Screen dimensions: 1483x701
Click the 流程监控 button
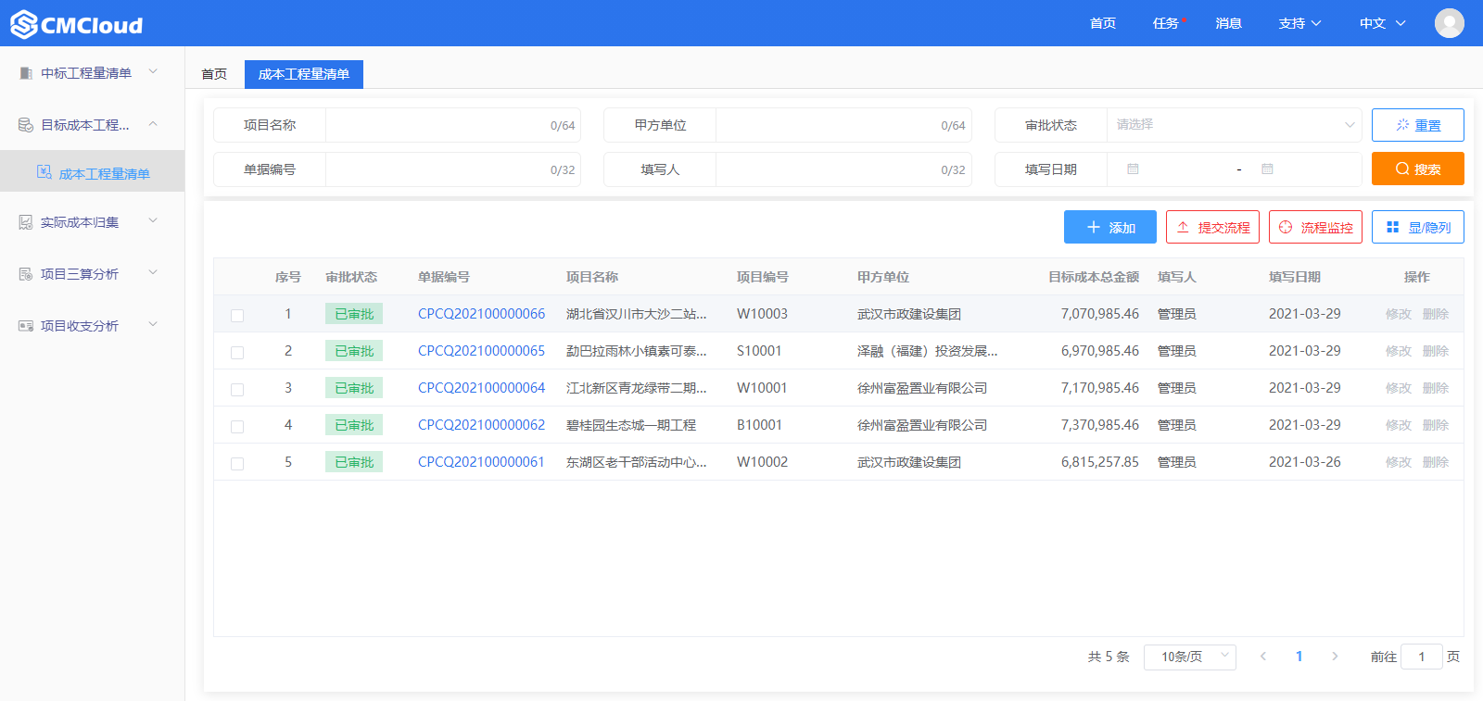click(x=1315, y=227)
